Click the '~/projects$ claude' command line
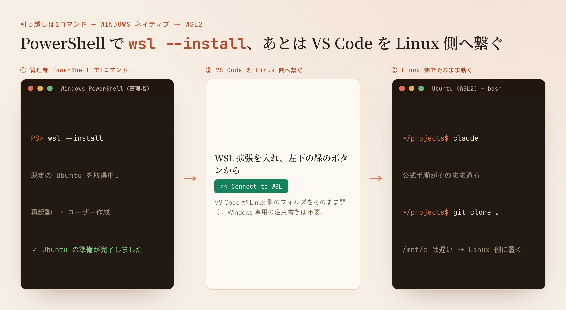Image resolution: width=566 pixels, height=310 pixels. [x=440, y=138]
